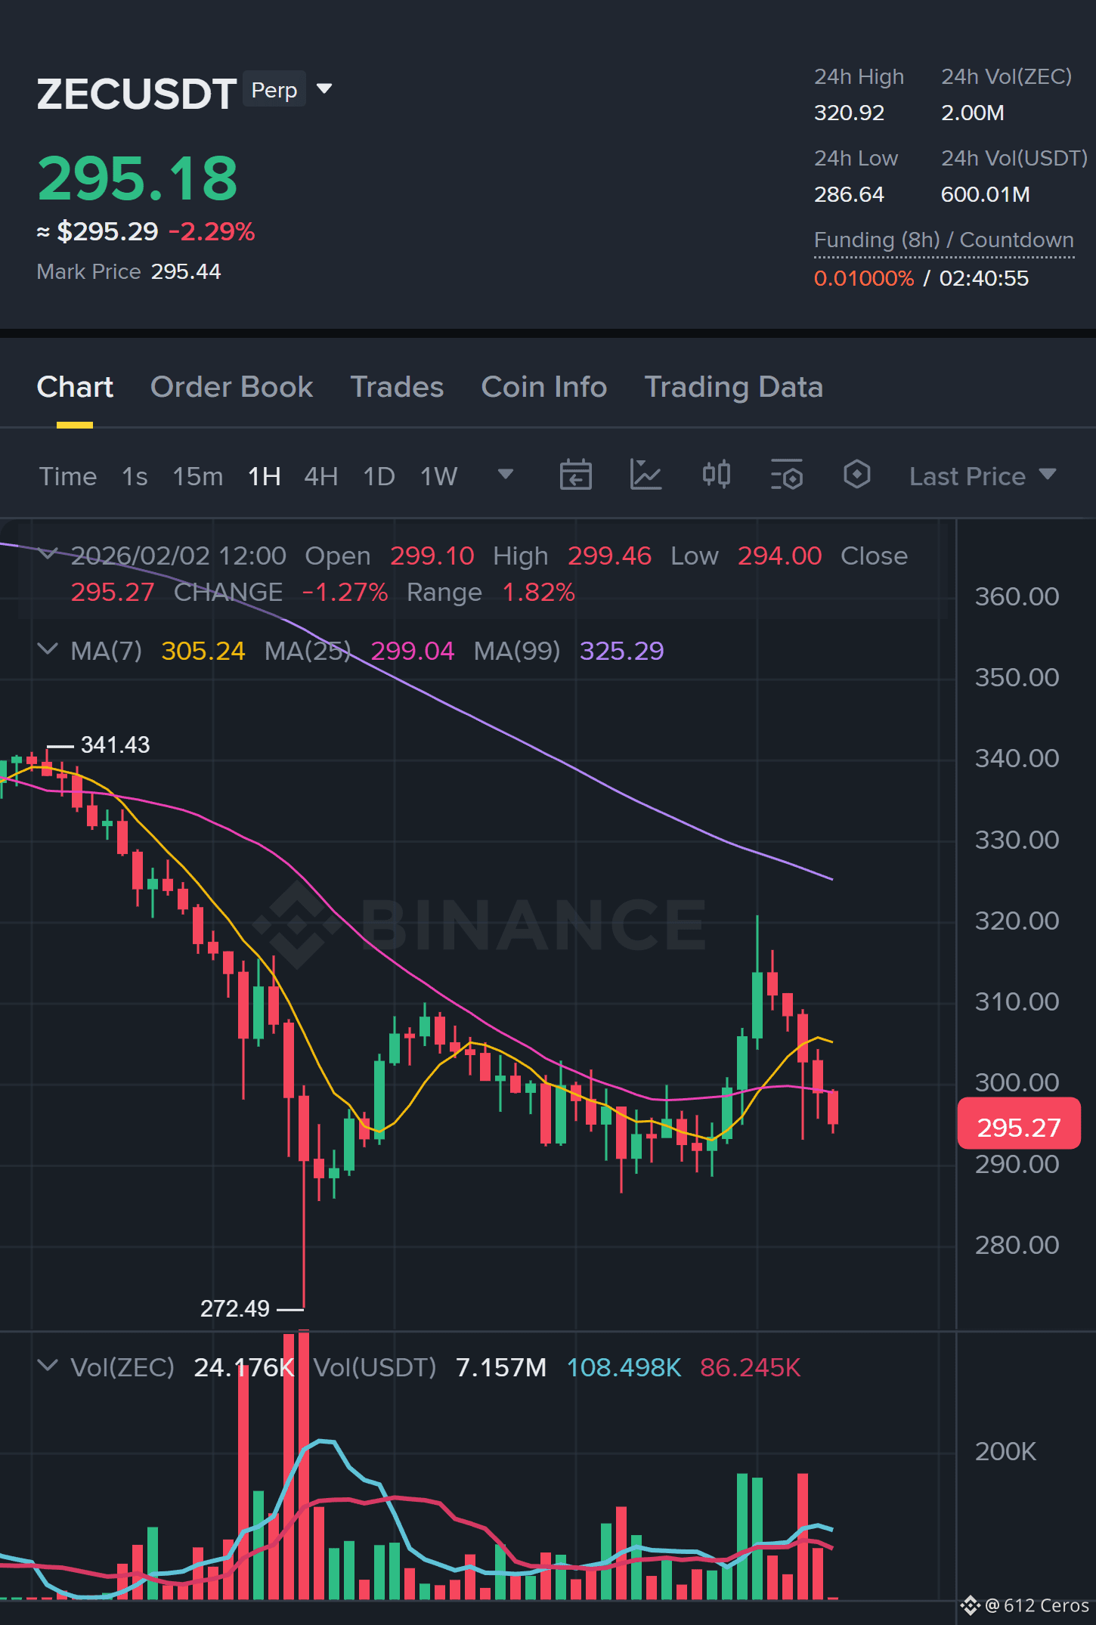Open the Last Price dropdown
This screenshot has width=1096, height=1625.
click(982, 476)
